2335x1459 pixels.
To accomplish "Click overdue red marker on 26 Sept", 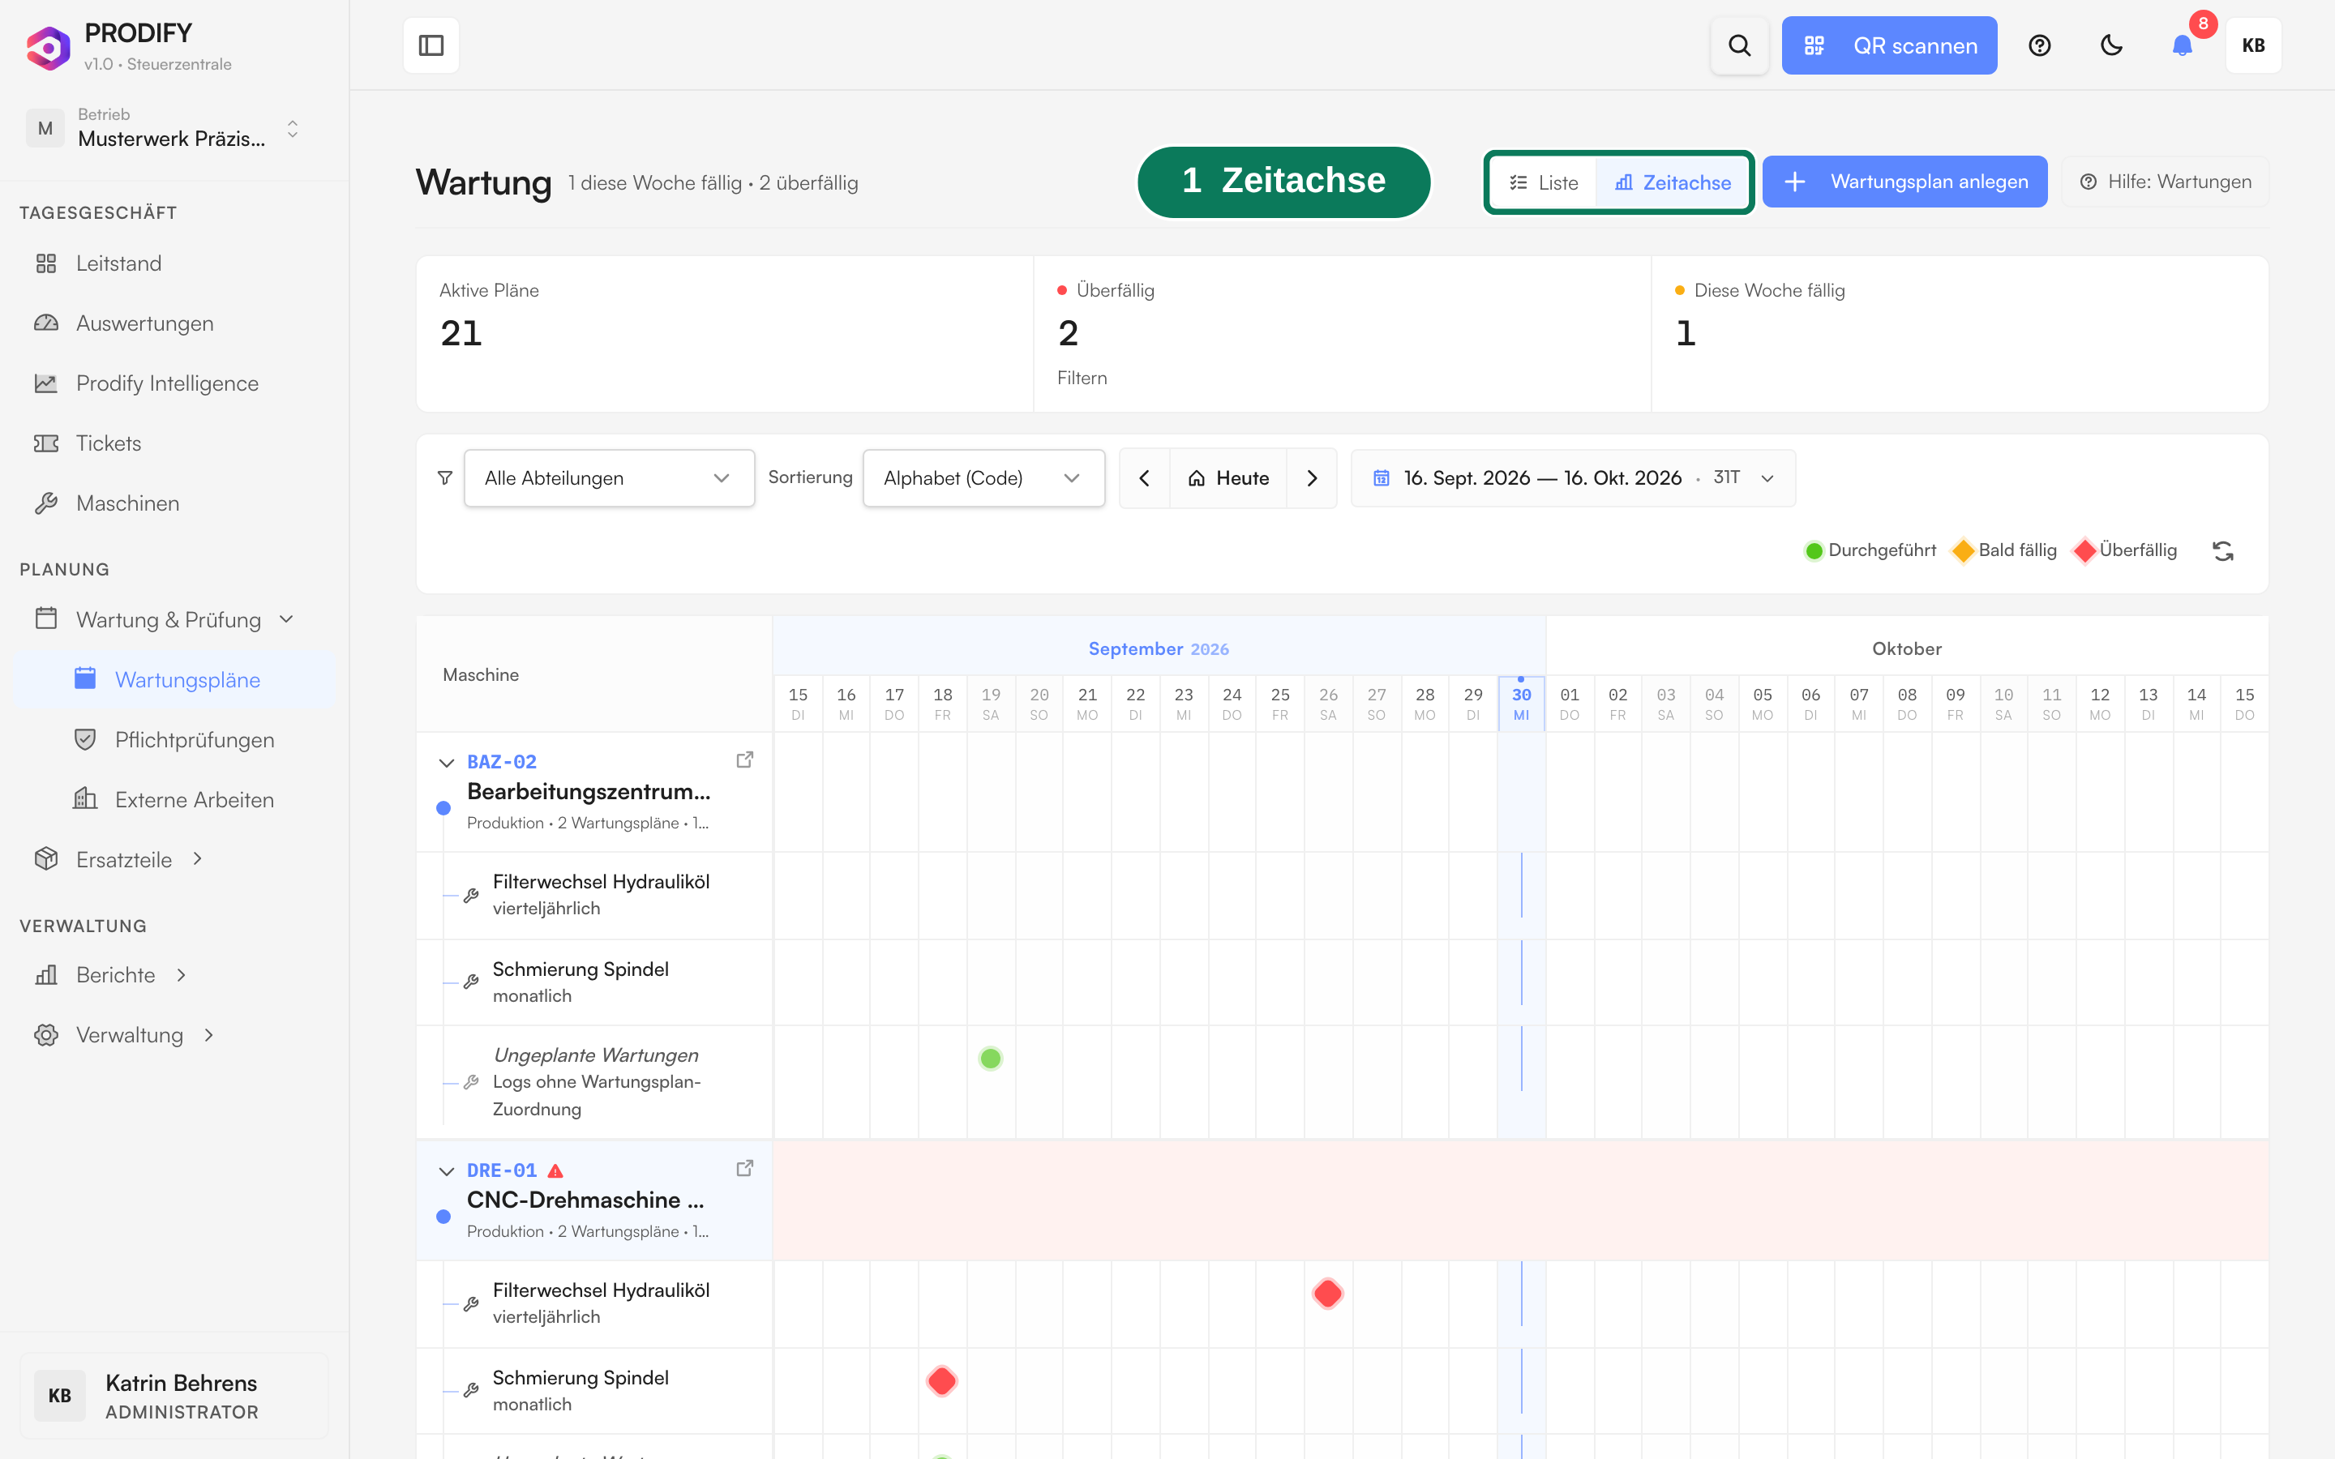I will click(x=1328, y=1293).
